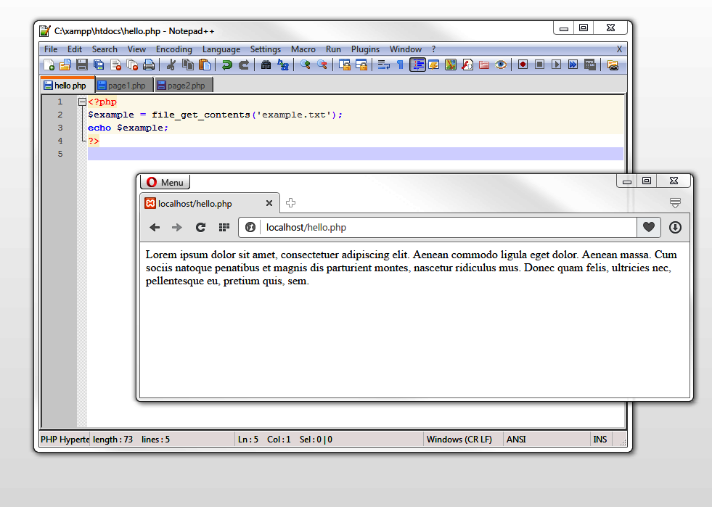Collapse the PHP code block on line 1
This screenshot has height=507, width=712.
click(82, 102)
